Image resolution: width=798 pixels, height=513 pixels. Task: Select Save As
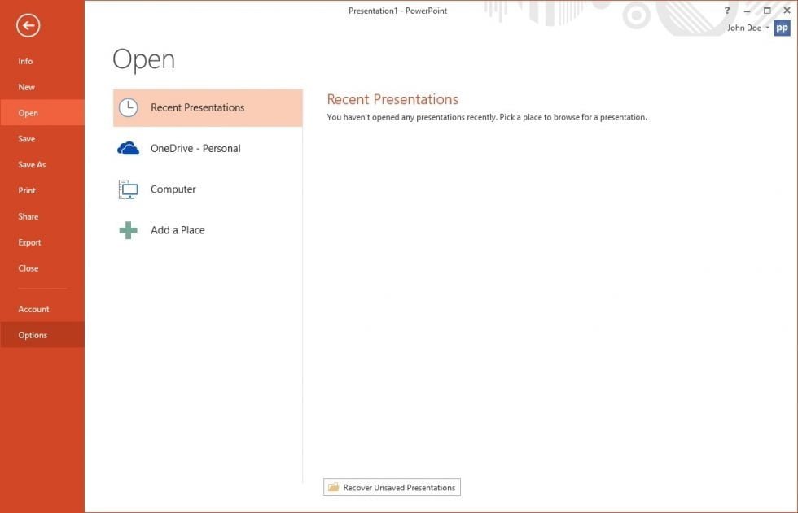click(x=32, y=164)
